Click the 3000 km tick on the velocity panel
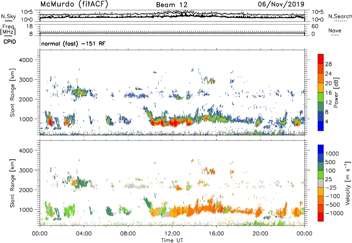This screenshot has height=243, width=352. [26, 170]
